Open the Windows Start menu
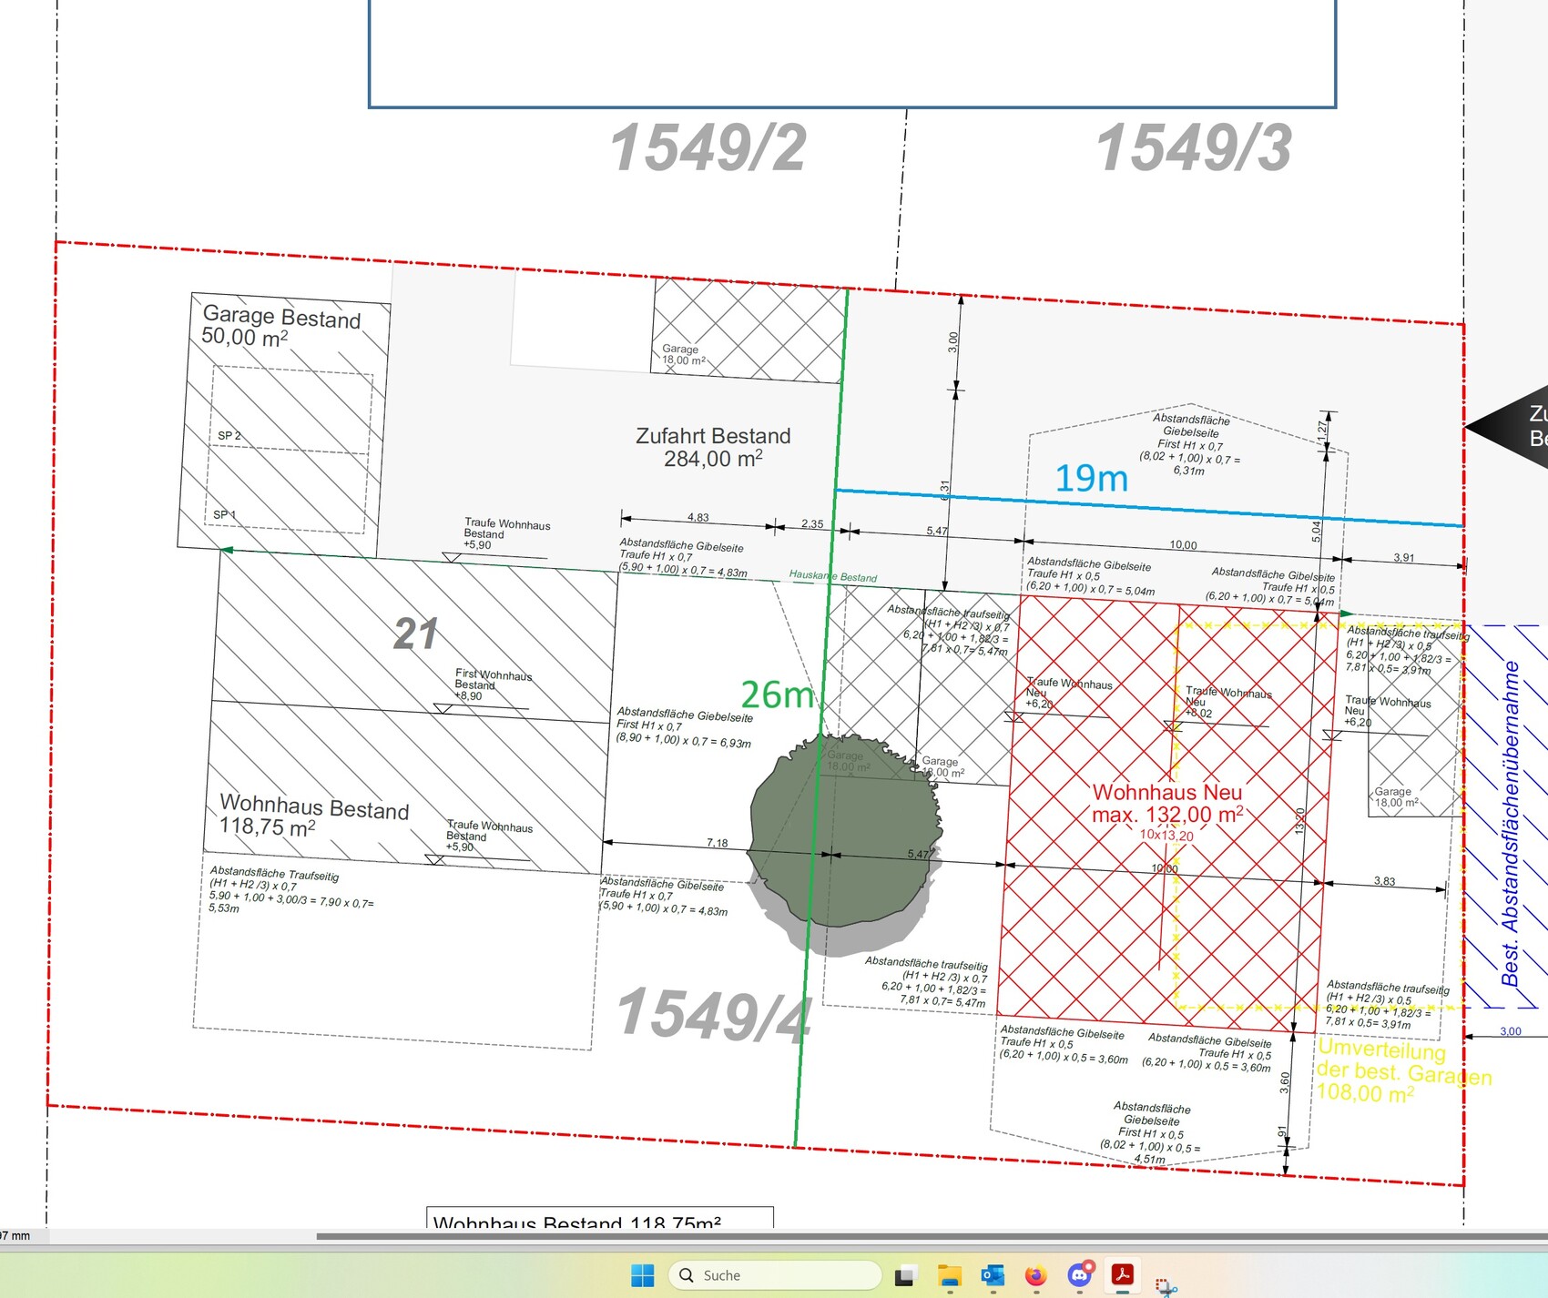Viewport: 1548px width, 1298px height. 642,1275
